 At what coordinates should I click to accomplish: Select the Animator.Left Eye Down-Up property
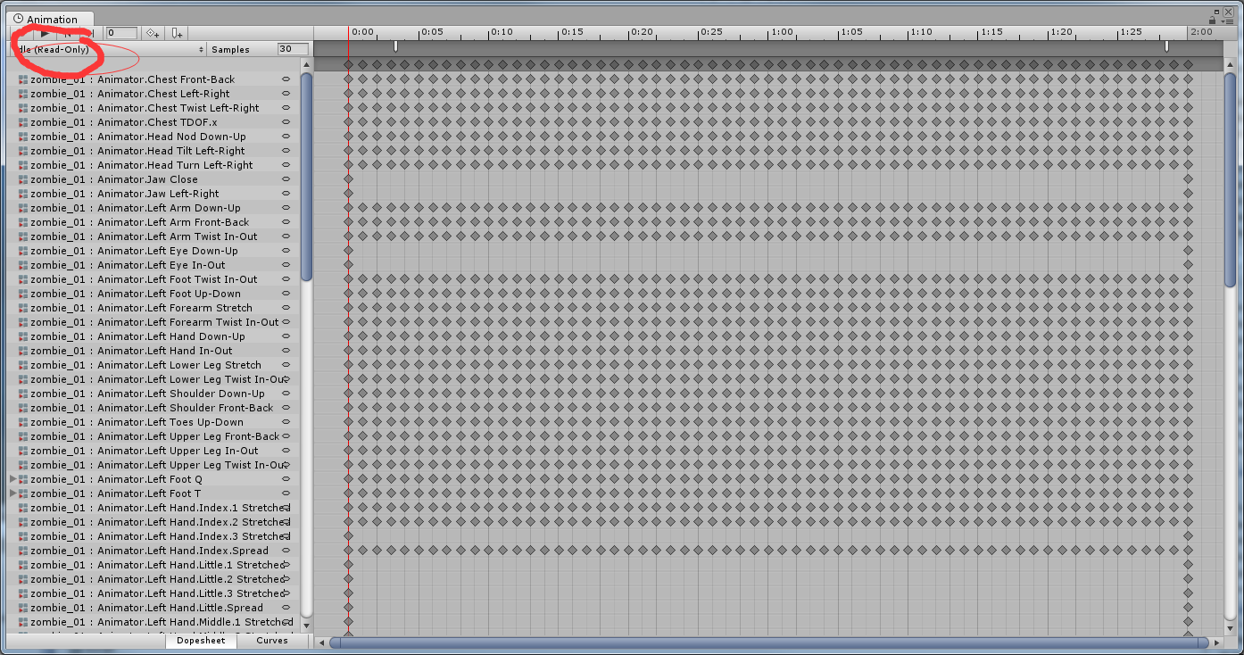(x=134, y=251)
